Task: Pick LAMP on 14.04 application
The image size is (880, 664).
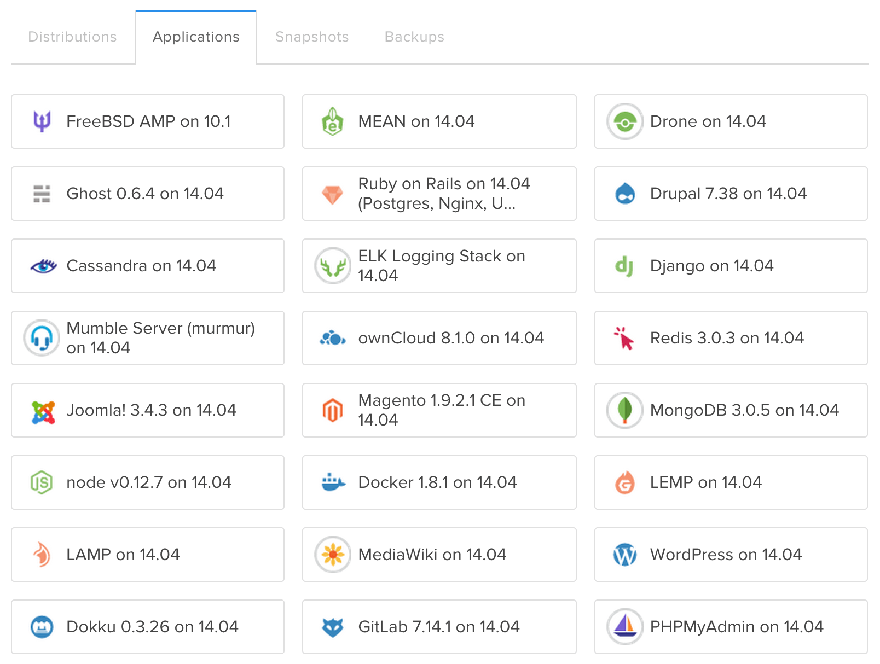Action: click(x=148, y=555)
